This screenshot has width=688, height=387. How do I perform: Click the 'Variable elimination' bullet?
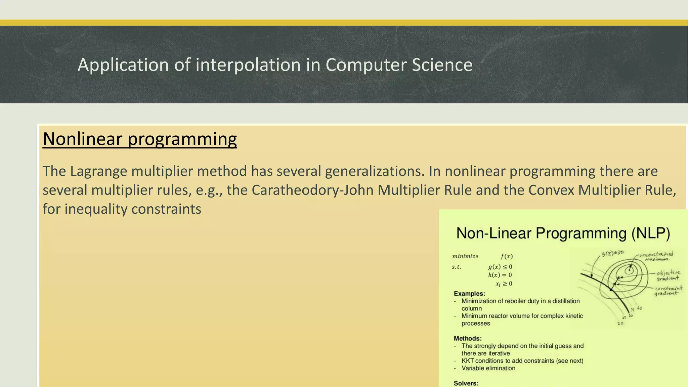point(488,368)
